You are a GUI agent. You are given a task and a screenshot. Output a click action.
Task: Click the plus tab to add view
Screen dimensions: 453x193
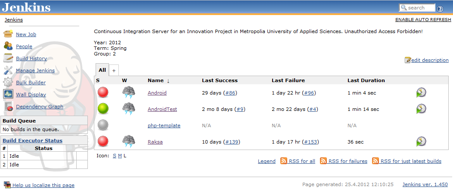click(114, 70)
